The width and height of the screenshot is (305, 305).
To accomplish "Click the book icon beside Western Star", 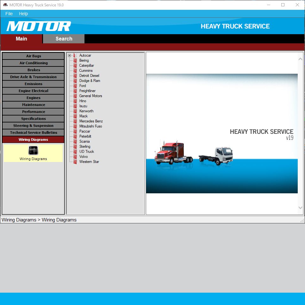I will tap(75, 162).
